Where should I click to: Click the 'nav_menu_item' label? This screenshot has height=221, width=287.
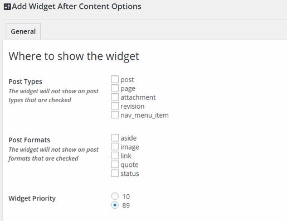coord(144,116)
